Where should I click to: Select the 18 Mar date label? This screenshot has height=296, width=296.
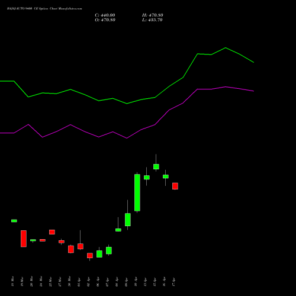[x=12, y=281]
